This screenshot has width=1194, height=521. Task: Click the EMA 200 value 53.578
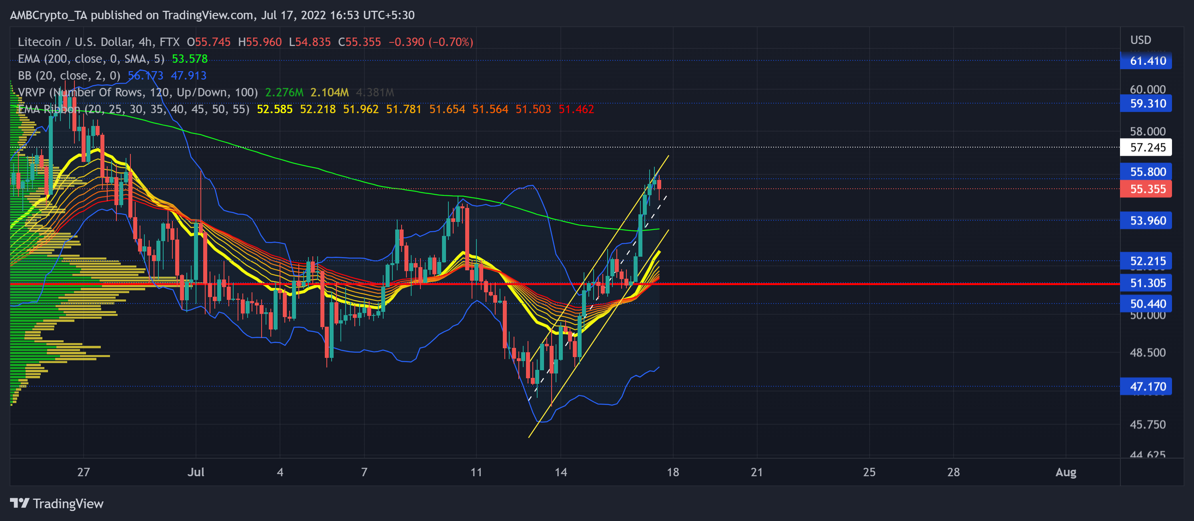click(x=190, y=58)
